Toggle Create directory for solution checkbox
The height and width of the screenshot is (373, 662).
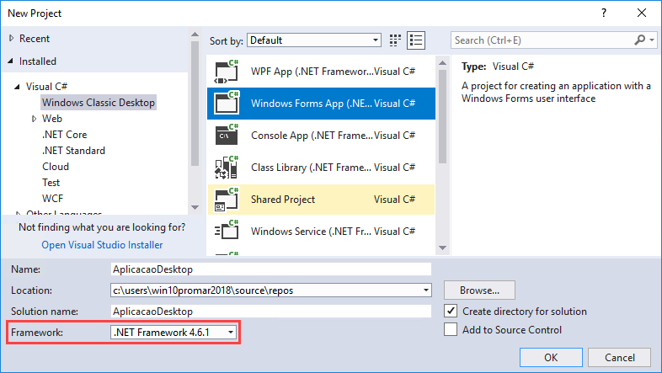pos(451,311)
